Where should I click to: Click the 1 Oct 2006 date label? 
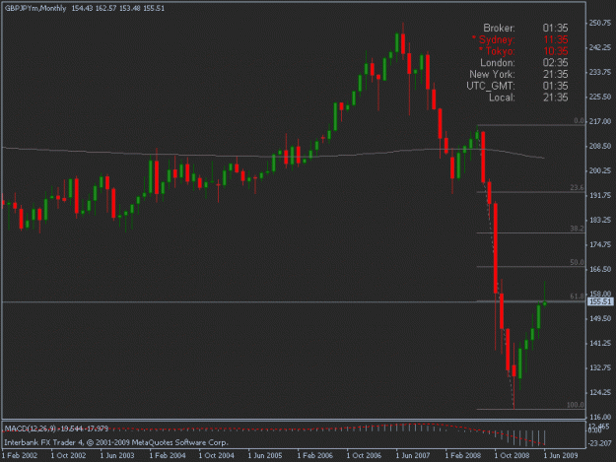364,455
